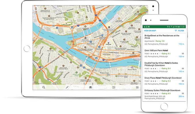Tap the 120 m distance label
The width and height of the screenshot is (195, 114).
tap(181, 56)
